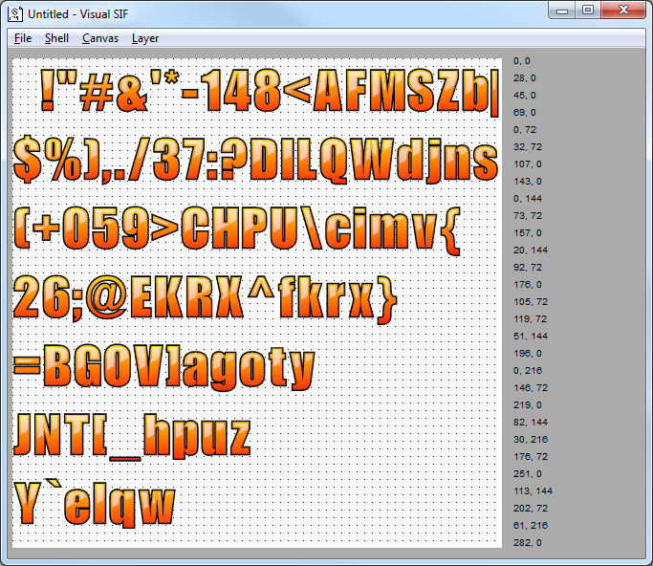The image size is (653, 566).
Task: Choose the "282, 0" coordinate entry
Action: [x=526, y=542]
